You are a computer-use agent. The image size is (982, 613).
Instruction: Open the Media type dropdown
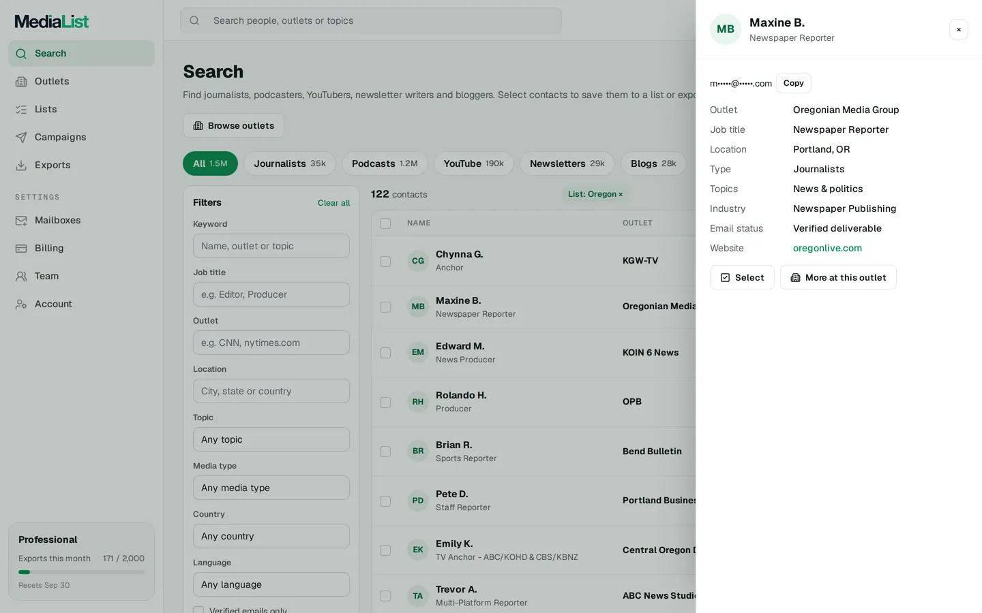pos(271,488)
